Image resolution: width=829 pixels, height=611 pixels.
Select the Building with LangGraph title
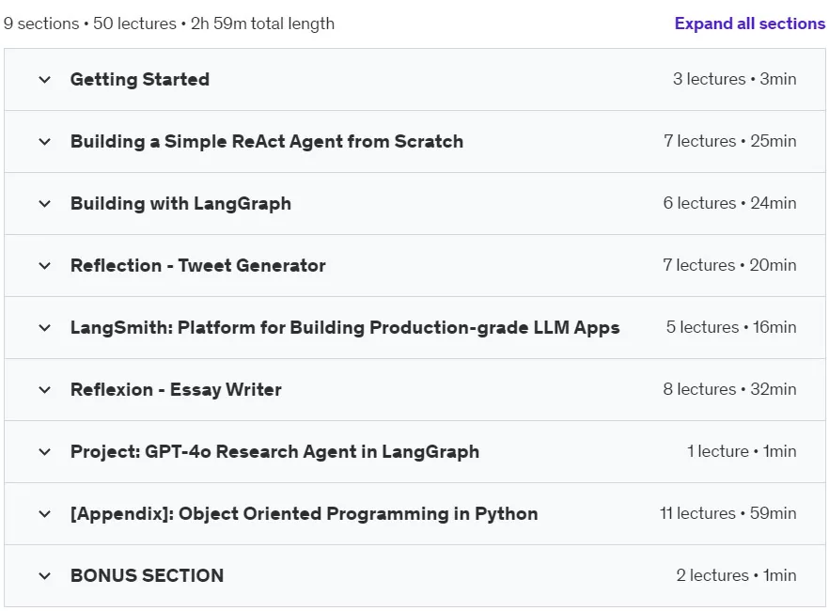click(x=180, y=203)
